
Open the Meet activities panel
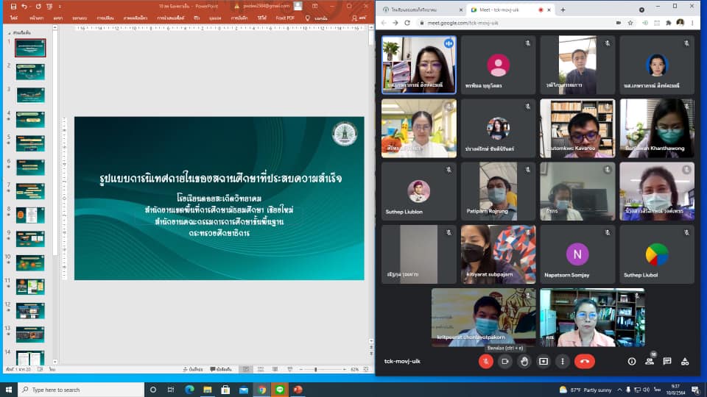(685, 361)
